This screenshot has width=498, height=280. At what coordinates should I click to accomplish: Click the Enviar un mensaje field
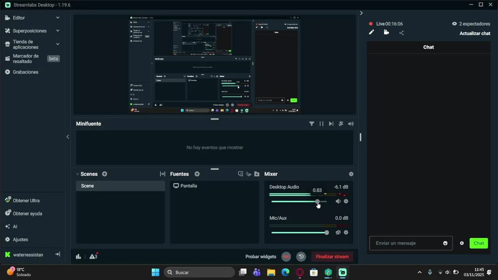[x=411, y=243]
